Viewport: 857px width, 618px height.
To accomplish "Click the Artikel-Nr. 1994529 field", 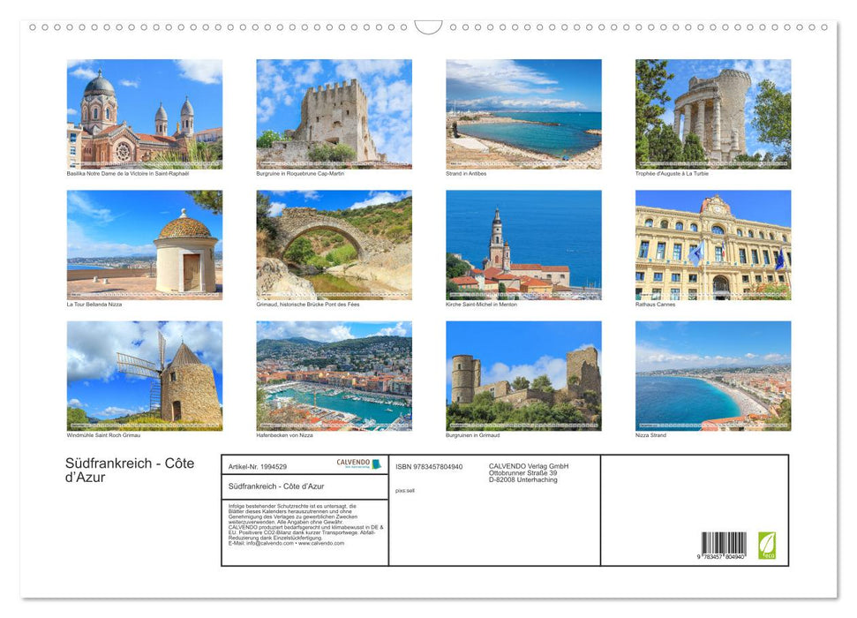I will [259, 467].
